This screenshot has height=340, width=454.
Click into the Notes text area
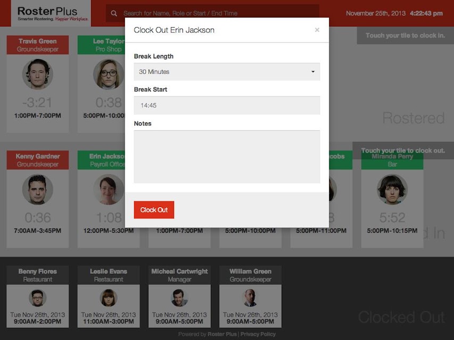[227, 157]
